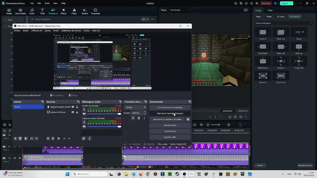Image resolution: width=317 pixels, height=178 pixels.
Task: Hide the Capture d'écran source
Action: tap(73, 112)
